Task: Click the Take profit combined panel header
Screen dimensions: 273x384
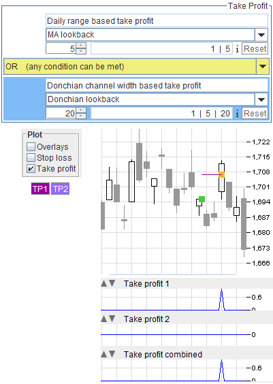Action: pos(187,354)
